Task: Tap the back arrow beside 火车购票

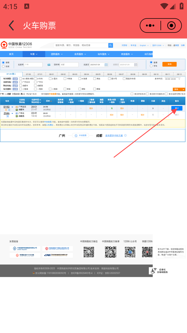Action: click(11, 25)
